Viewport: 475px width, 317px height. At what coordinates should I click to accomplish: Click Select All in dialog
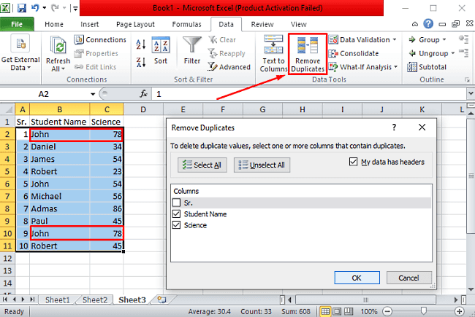click(x=202, y=165)
